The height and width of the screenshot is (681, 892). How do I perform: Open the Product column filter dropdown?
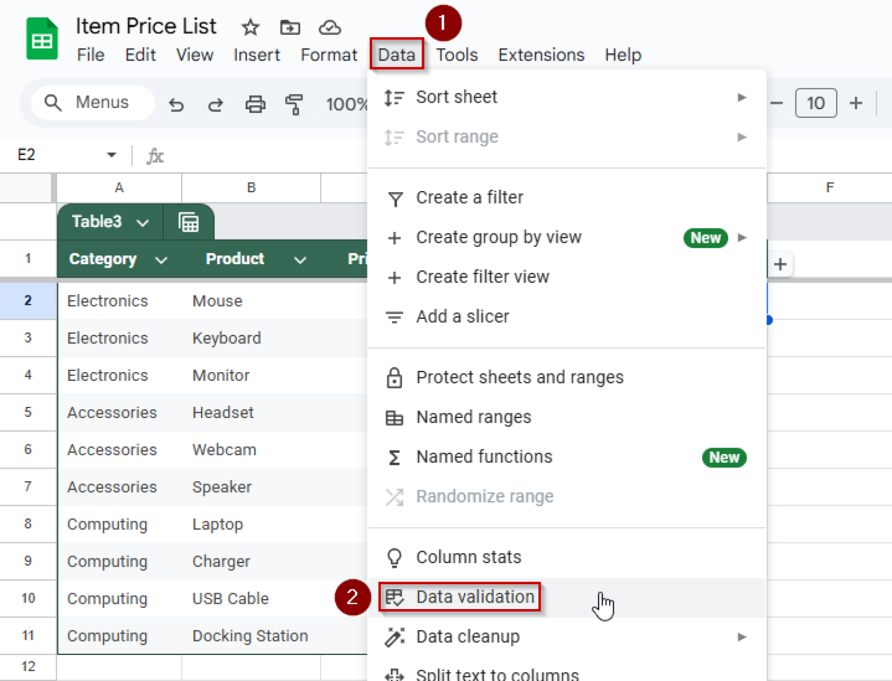click(300, 260)
